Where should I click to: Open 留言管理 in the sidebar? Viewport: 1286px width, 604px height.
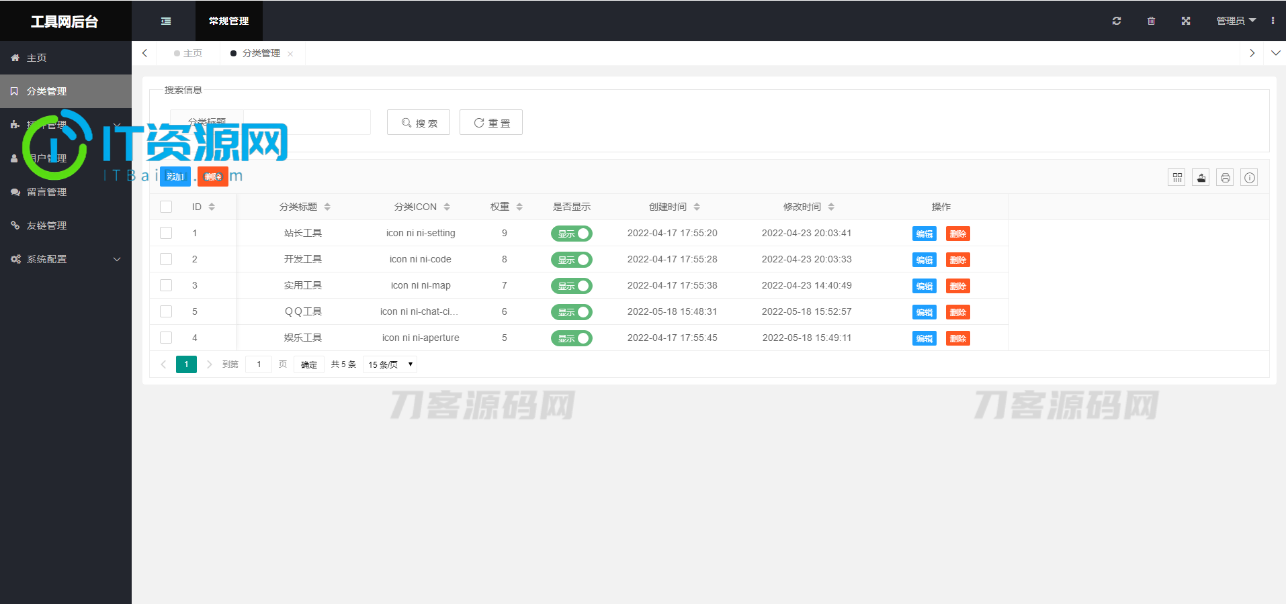pyautogui.click(x=66, y=192)
